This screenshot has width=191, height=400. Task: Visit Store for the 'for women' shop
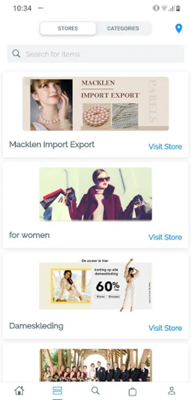pyautogui.click(x=165, y=237)
